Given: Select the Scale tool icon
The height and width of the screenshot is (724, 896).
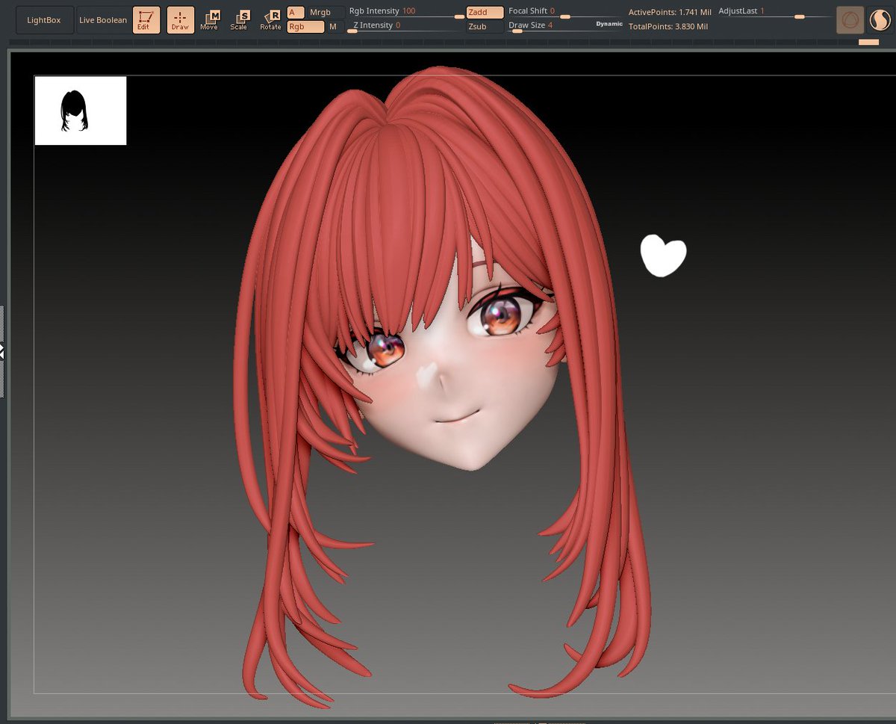Looking at the screenshot, I should tap(240, 19).
